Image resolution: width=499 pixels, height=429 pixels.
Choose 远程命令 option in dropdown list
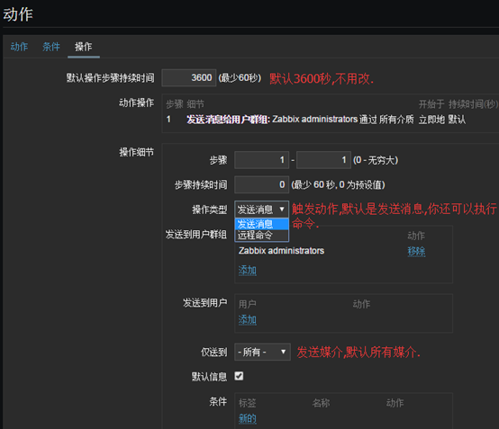(261, 235)
